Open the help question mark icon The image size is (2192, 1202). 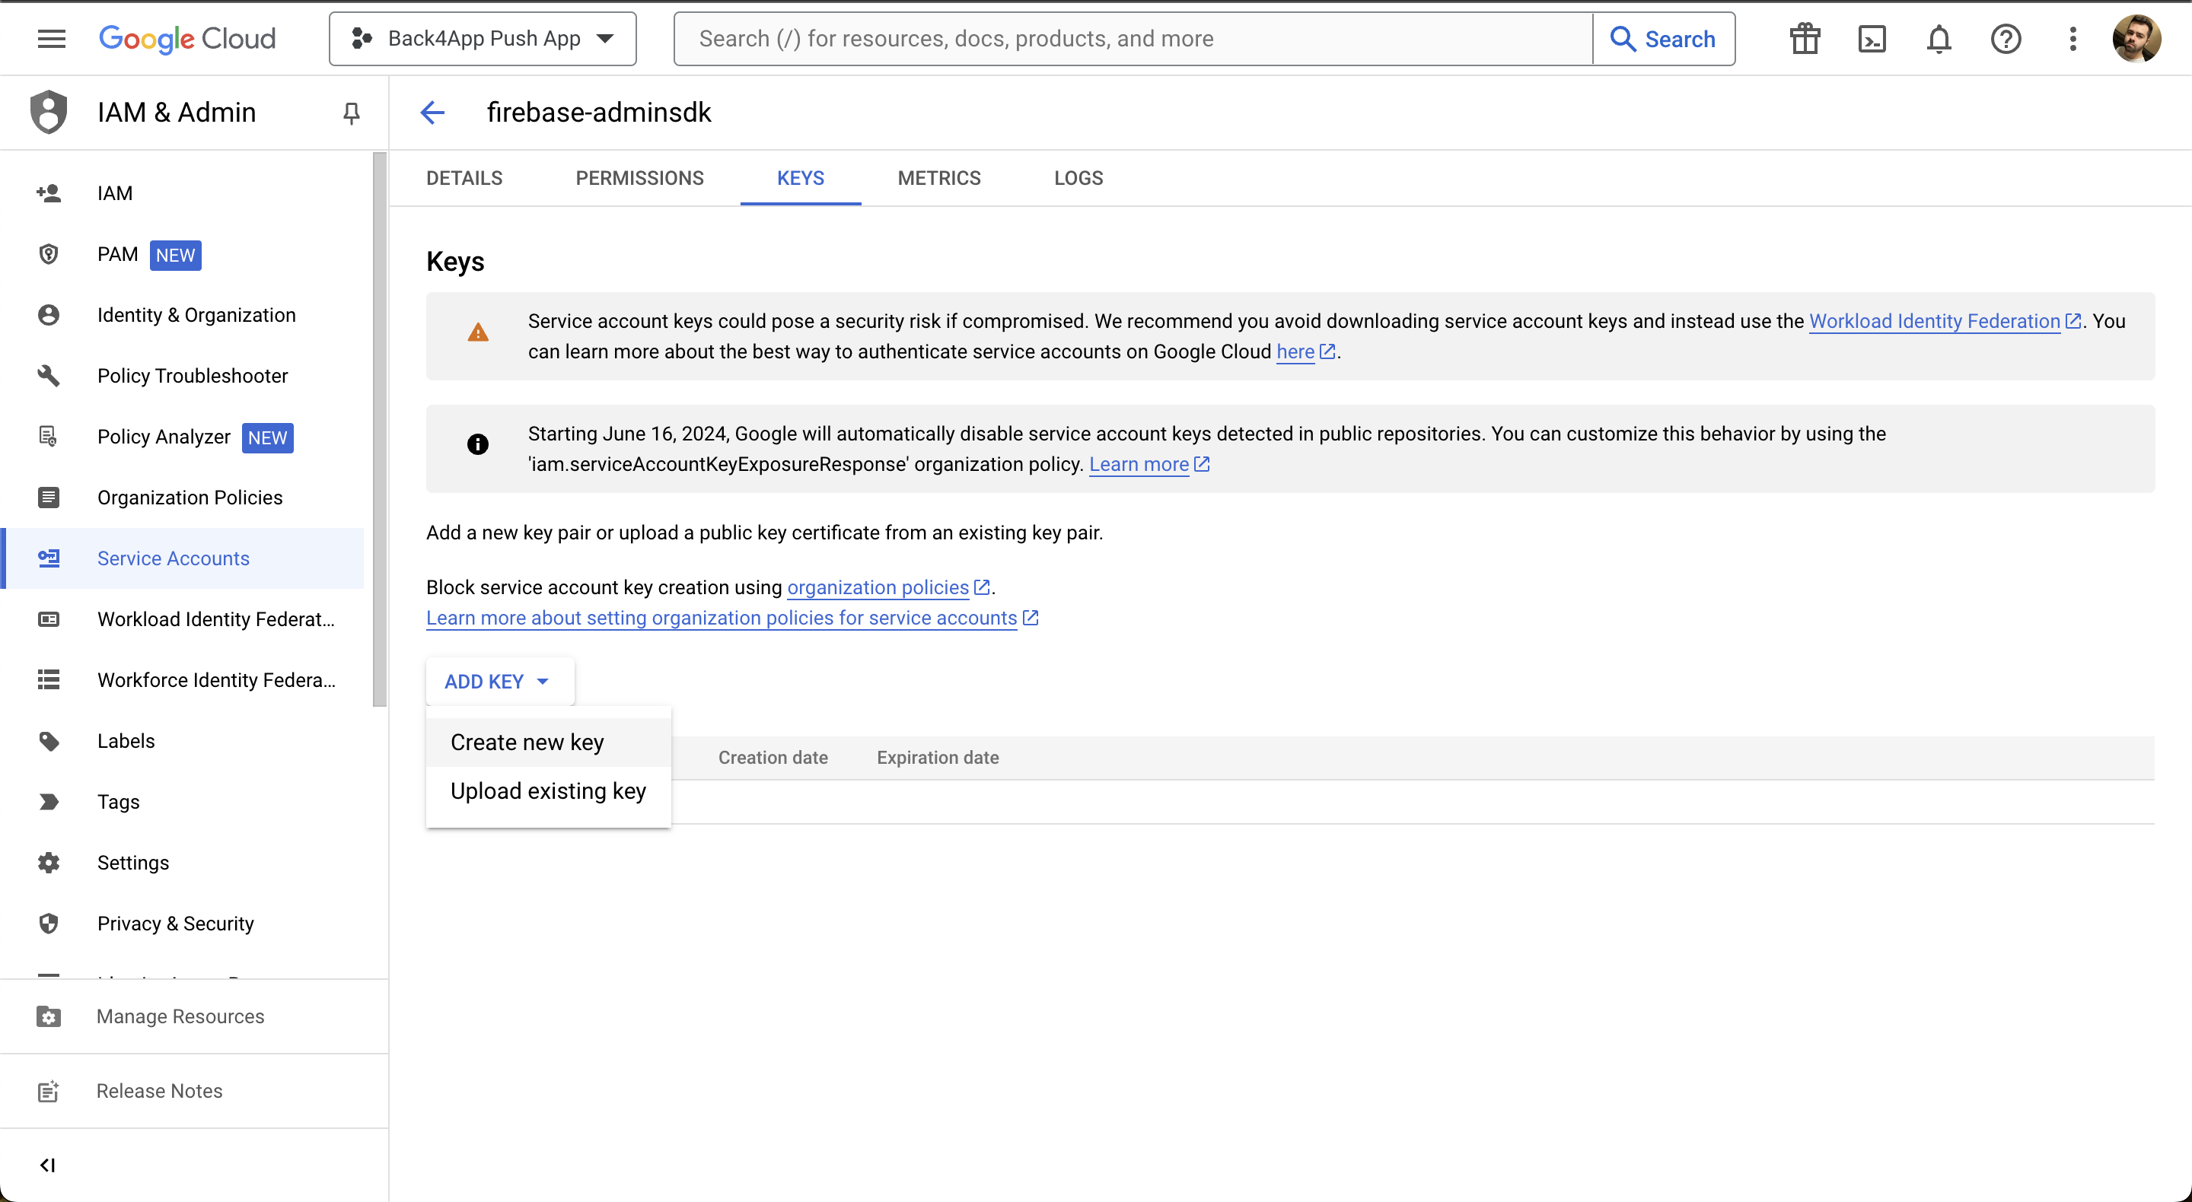(2006, 39)
